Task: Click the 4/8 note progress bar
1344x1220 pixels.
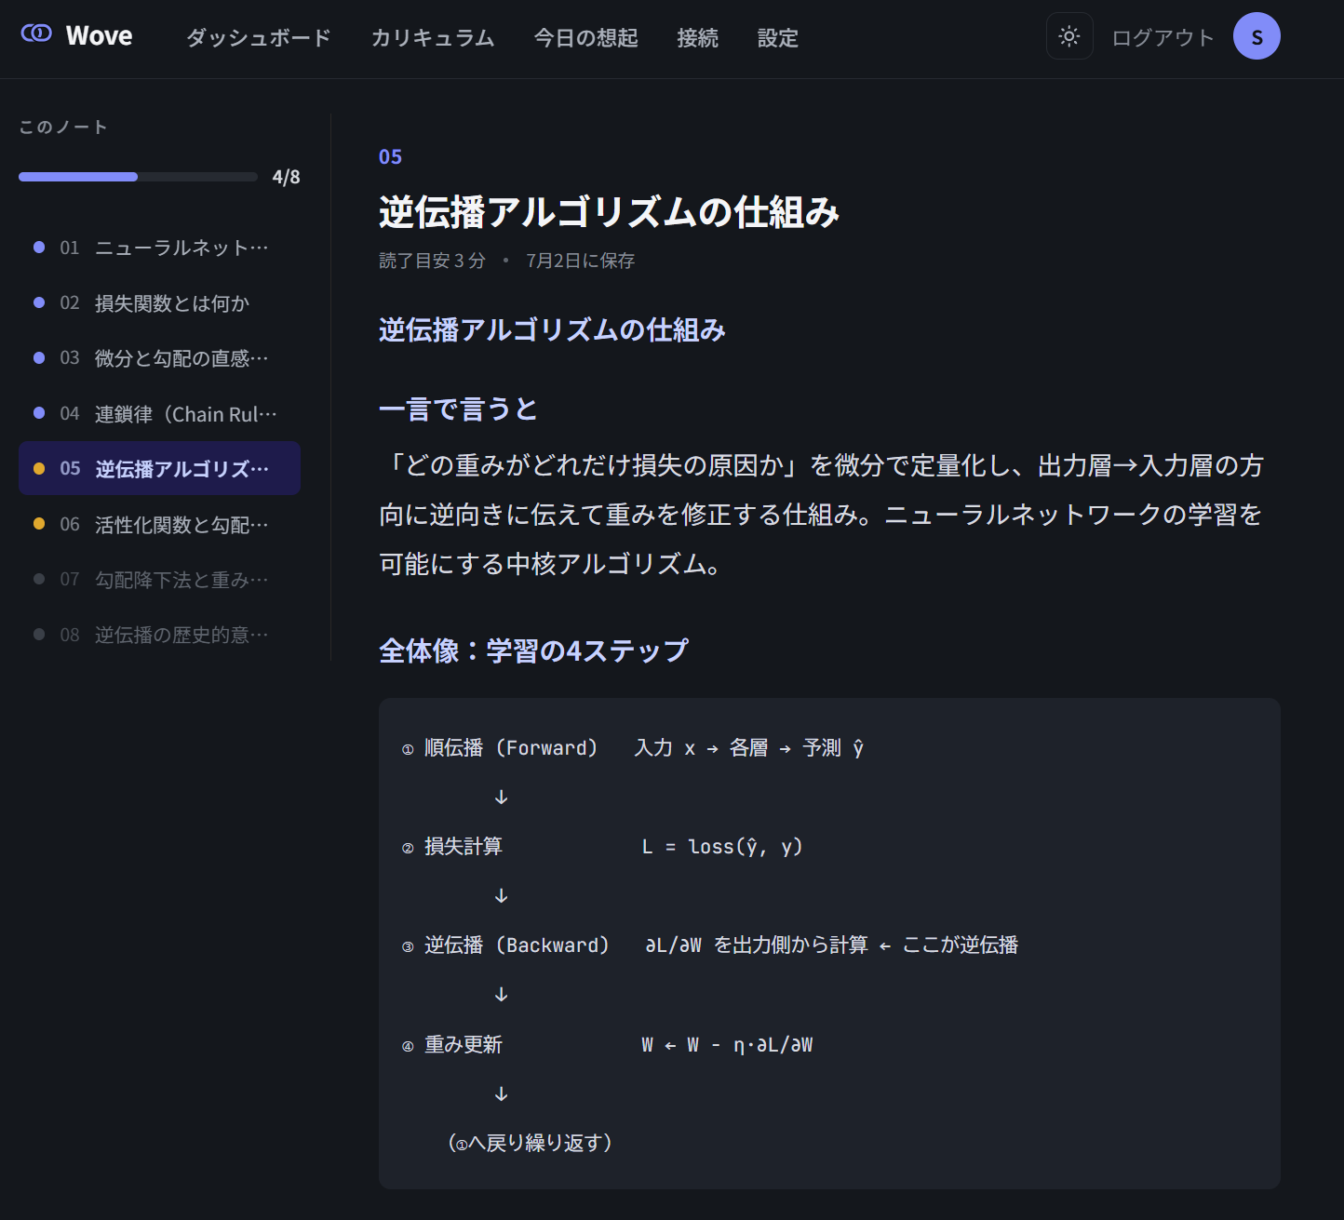Action: (x=138, y=177)
